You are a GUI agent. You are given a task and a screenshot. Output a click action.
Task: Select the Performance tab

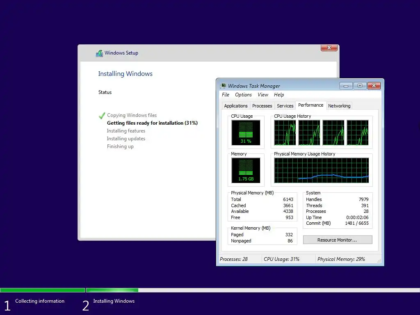coord(311,105)
